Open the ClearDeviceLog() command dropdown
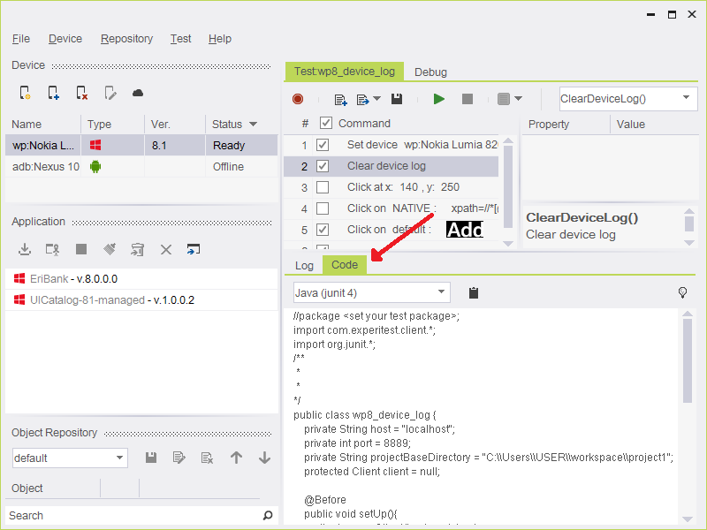The height and width of the screenshot is (530, 707). tap(687, 99)
